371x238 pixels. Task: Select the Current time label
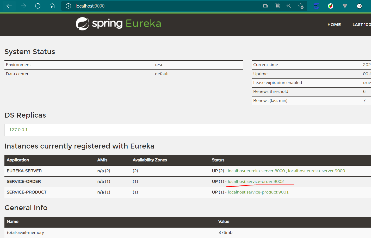(265, 65)
